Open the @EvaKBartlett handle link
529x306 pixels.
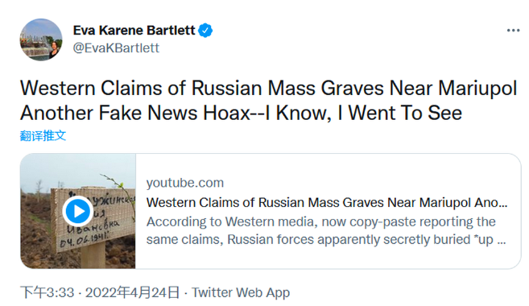(116, 48)
